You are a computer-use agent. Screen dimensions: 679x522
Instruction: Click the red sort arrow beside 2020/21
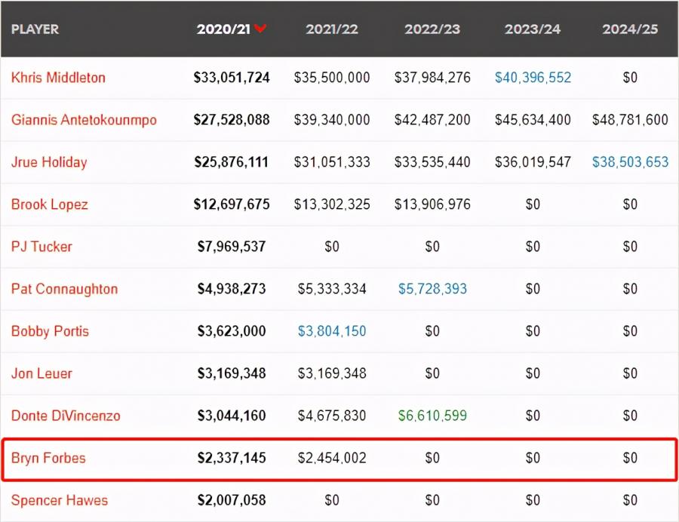pos(260,29)
